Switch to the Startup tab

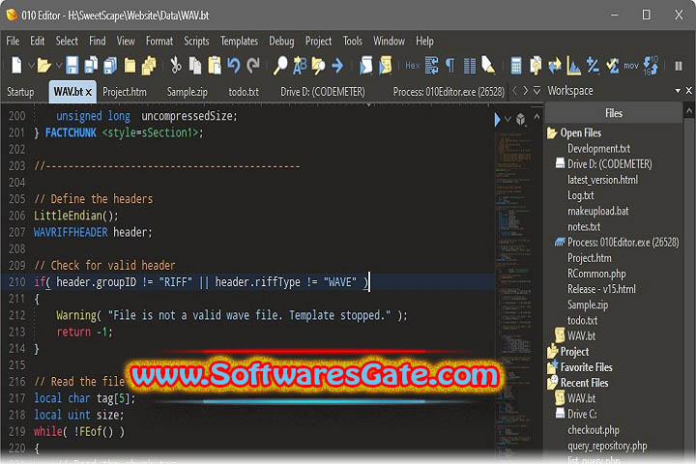point(20,92)
